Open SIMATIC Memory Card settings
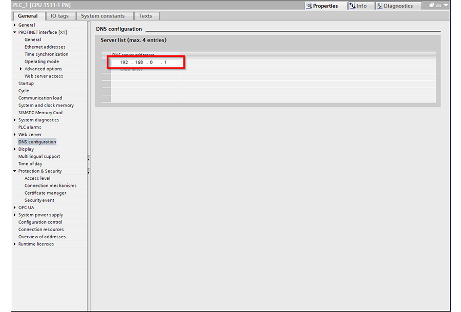Image resolution: width=461 pixels, height=312 pixels. (x=40, y=113)
